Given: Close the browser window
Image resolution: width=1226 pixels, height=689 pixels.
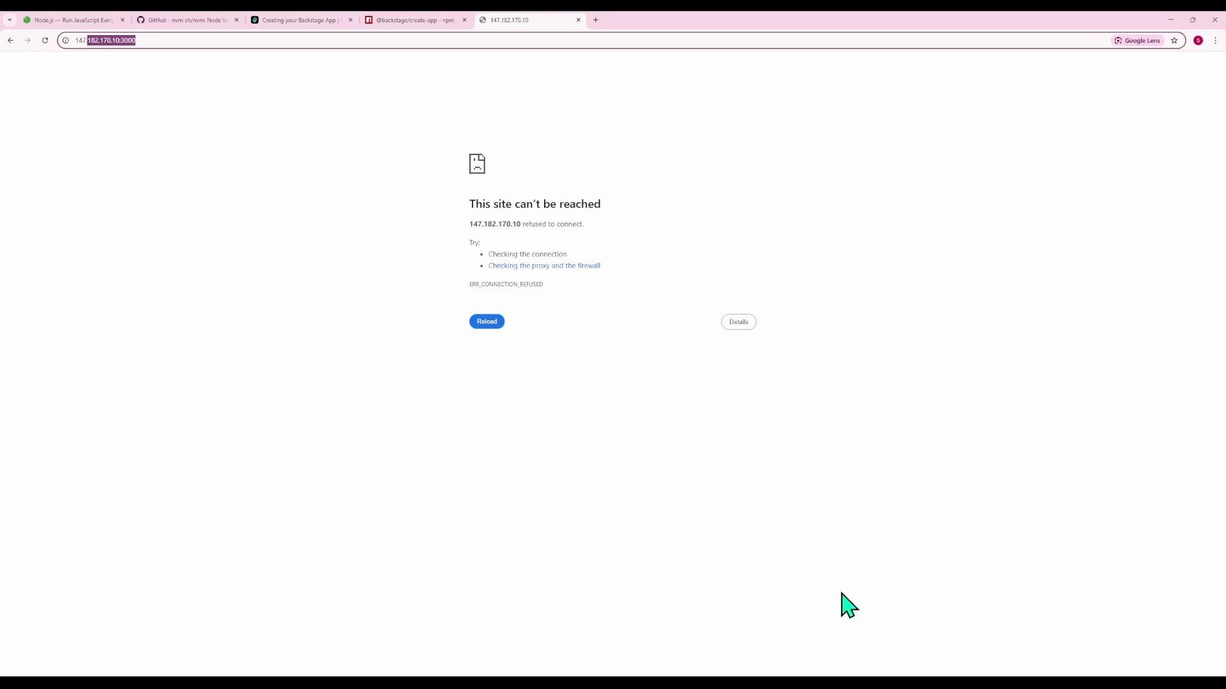Looking at the screenshot, I should [1215, 20].
